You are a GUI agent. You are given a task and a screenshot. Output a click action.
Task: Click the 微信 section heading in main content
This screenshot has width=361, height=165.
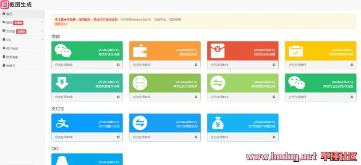[56, 36]
